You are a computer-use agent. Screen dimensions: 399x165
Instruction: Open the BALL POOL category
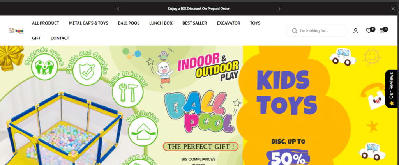click(129, 23)
